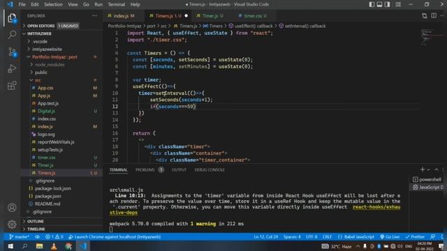Select the powershell terminal instance

tap(427, 180)
